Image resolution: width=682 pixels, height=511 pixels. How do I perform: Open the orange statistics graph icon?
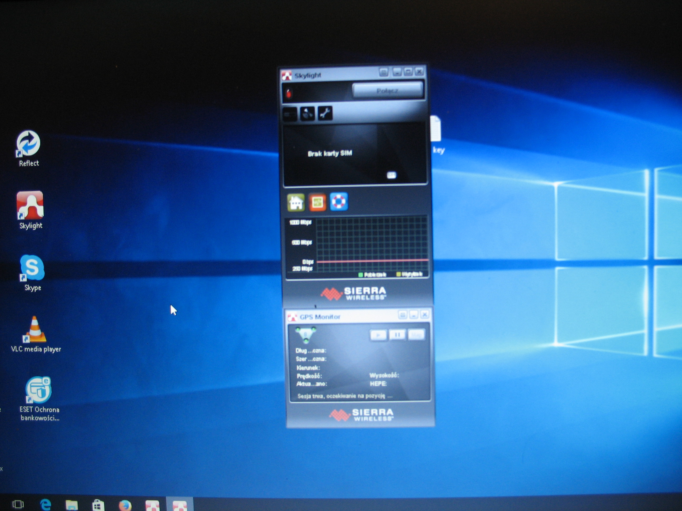[x=317, y=202]
